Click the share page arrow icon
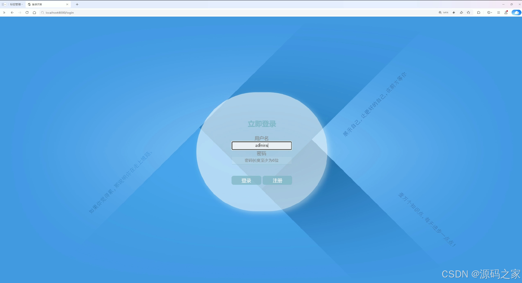The height and width of the screenshot is (283, 522). (x=461, y=13)
